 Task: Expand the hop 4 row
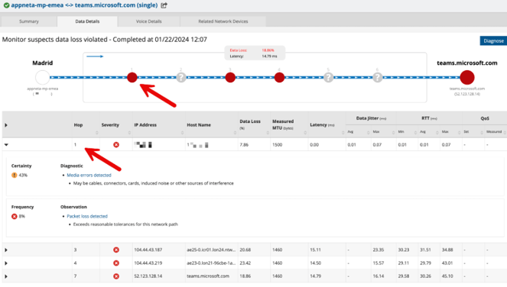[x=6, y=263]
